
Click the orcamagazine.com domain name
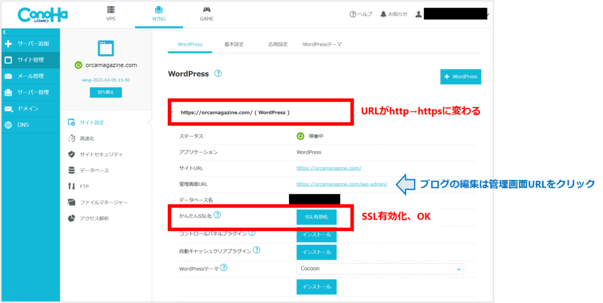click(x=111, y=65)
